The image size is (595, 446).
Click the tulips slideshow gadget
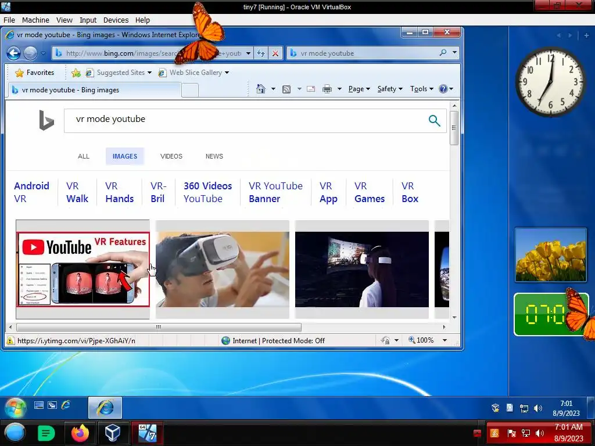click(x=551, y=255)
